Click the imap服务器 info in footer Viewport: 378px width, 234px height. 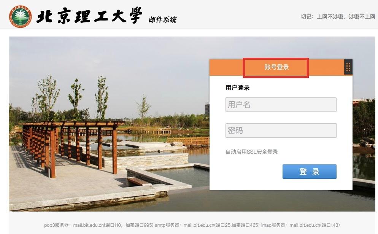click(x=300, y=225)
